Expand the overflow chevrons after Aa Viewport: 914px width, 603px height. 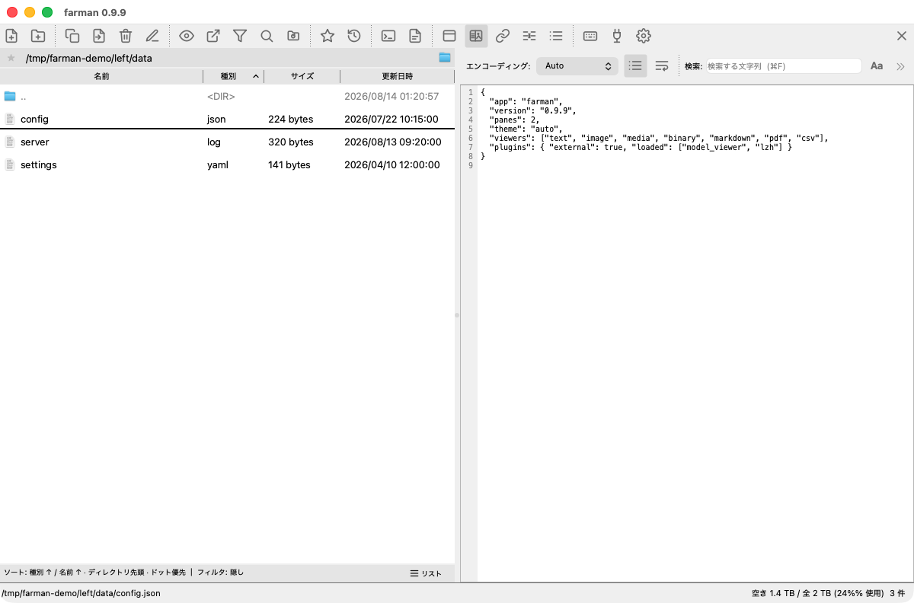point(900,66)
